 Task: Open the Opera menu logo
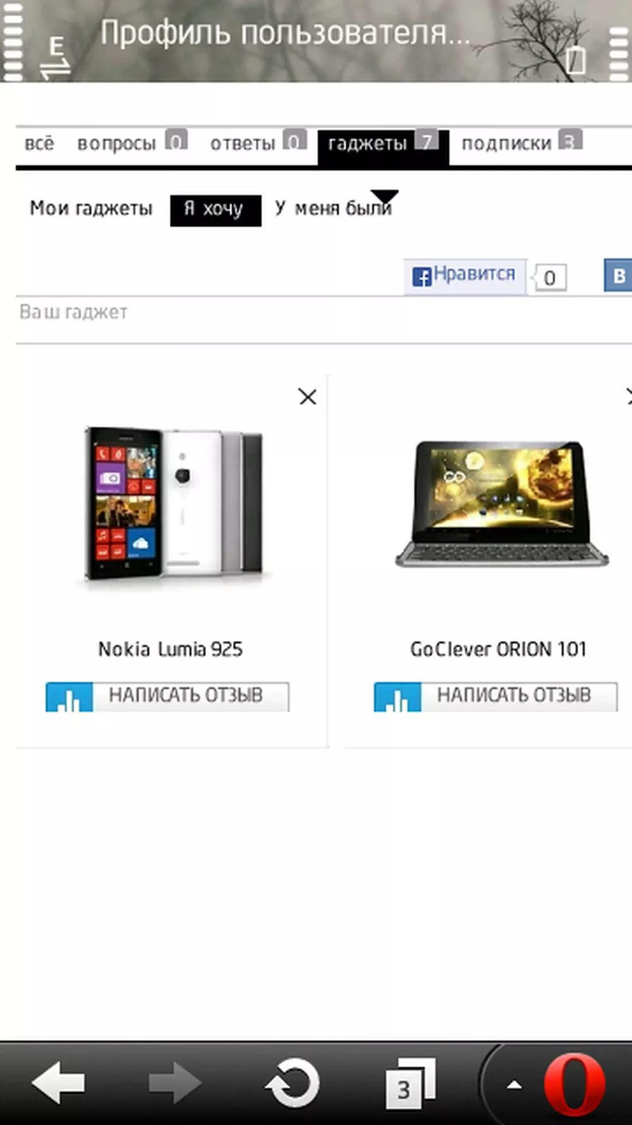pyautogui.click(x=574, y=1084)
